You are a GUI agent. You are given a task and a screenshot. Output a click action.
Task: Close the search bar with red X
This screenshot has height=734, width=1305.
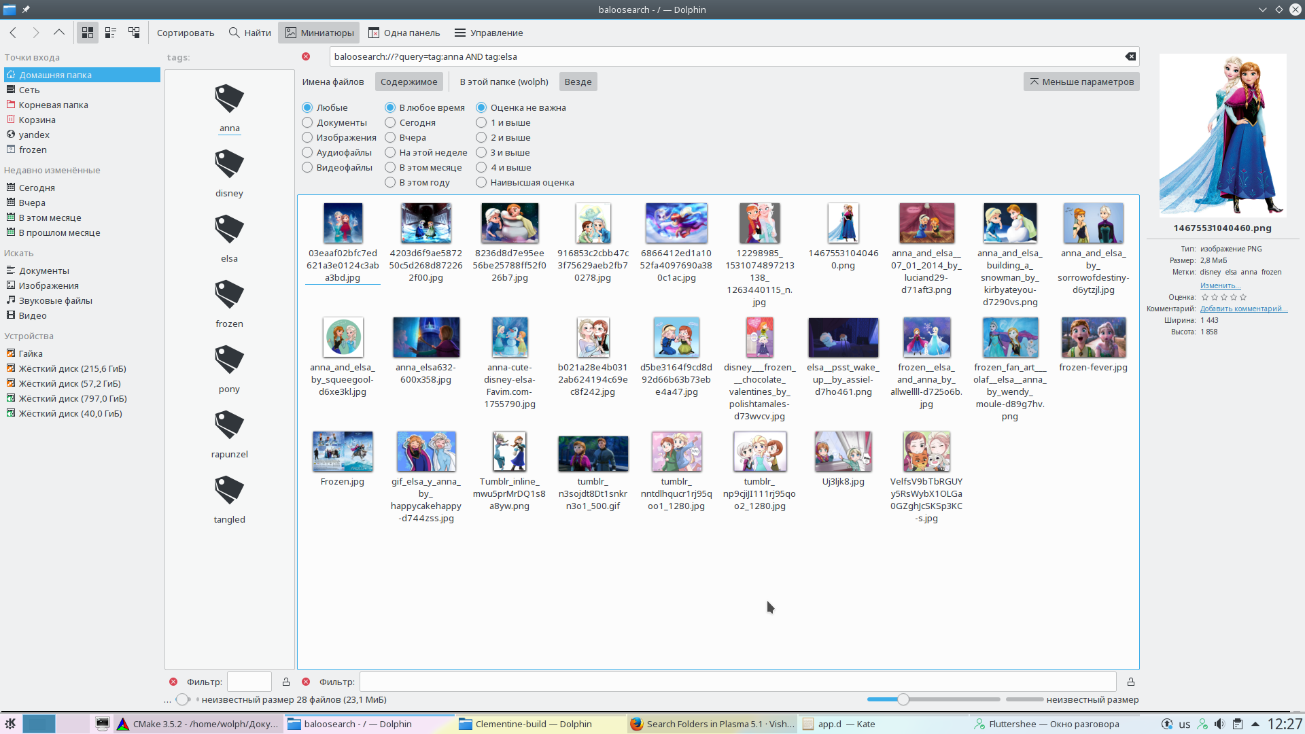(x=306, y=56)
